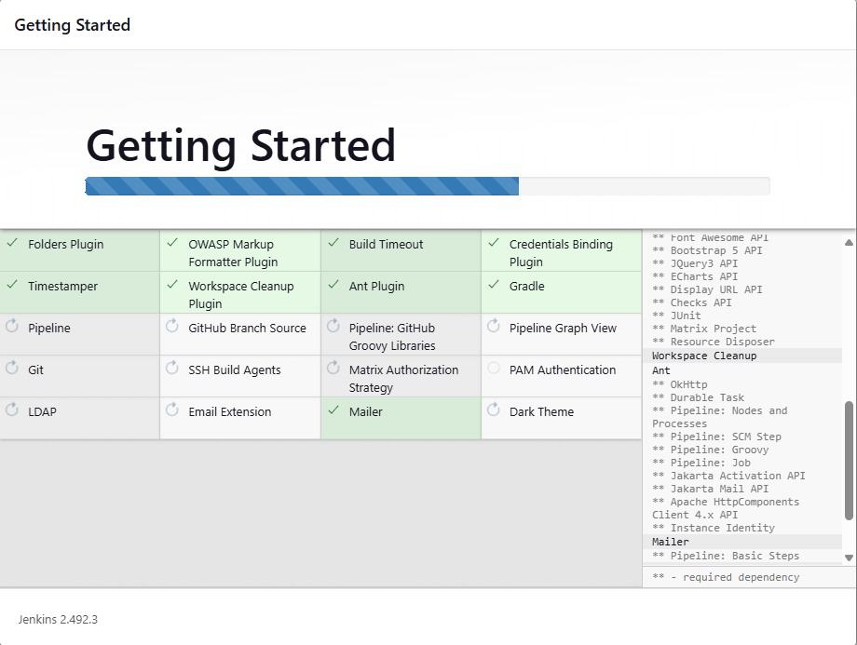Click the Pipeline label in the plugin grid

(49, 329)
